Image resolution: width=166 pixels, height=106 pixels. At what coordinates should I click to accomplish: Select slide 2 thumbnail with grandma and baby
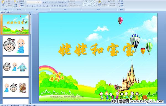pyautogui.click(x=15, y=45)
